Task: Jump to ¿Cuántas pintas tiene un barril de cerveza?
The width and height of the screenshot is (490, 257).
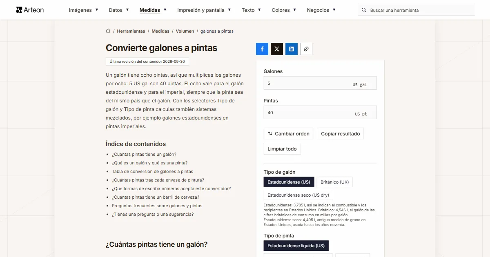Action: coord(156,197)
